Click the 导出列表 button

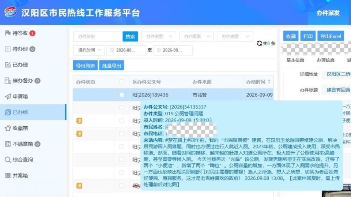coord(85,66)
